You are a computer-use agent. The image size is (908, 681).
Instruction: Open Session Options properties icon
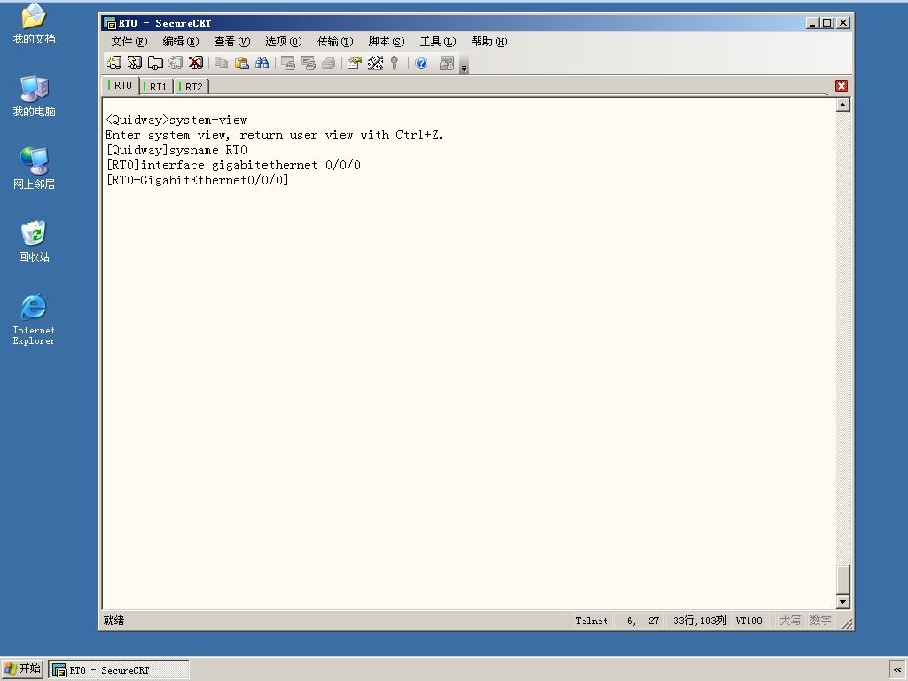coord(355,63)
